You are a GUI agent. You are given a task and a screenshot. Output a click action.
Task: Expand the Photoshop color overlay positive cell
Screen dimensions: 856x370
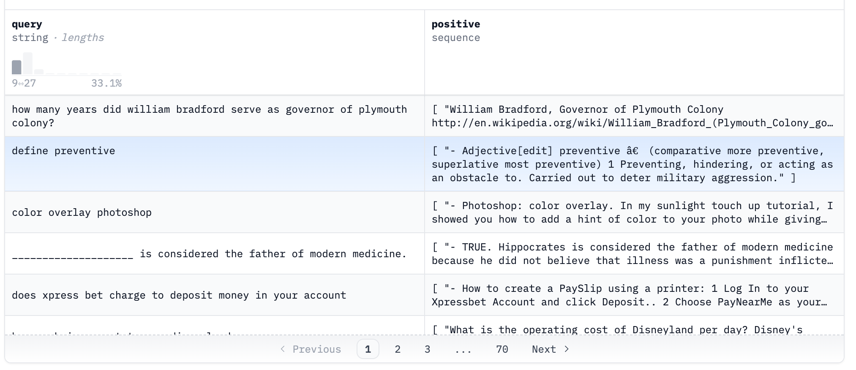(632, 212)
